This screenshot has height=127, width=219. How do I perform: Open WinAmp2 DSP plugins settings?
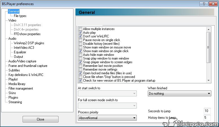pos(29,43)
